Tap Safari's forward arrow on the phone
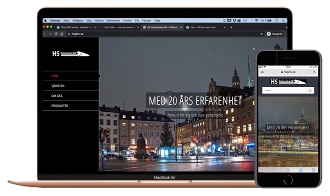 point(275,170)
